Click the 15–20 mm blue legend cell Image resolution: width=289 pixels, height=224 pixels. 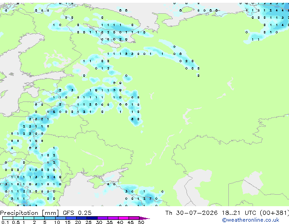click(71, 218)
